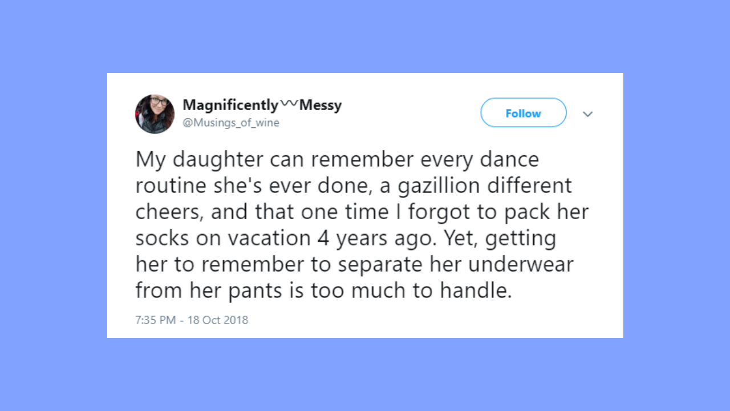Image resolution: width=730 pixels, height=411 pixels.
Task: Click the squiggle symbol in the display name
Action: [289, 103]
